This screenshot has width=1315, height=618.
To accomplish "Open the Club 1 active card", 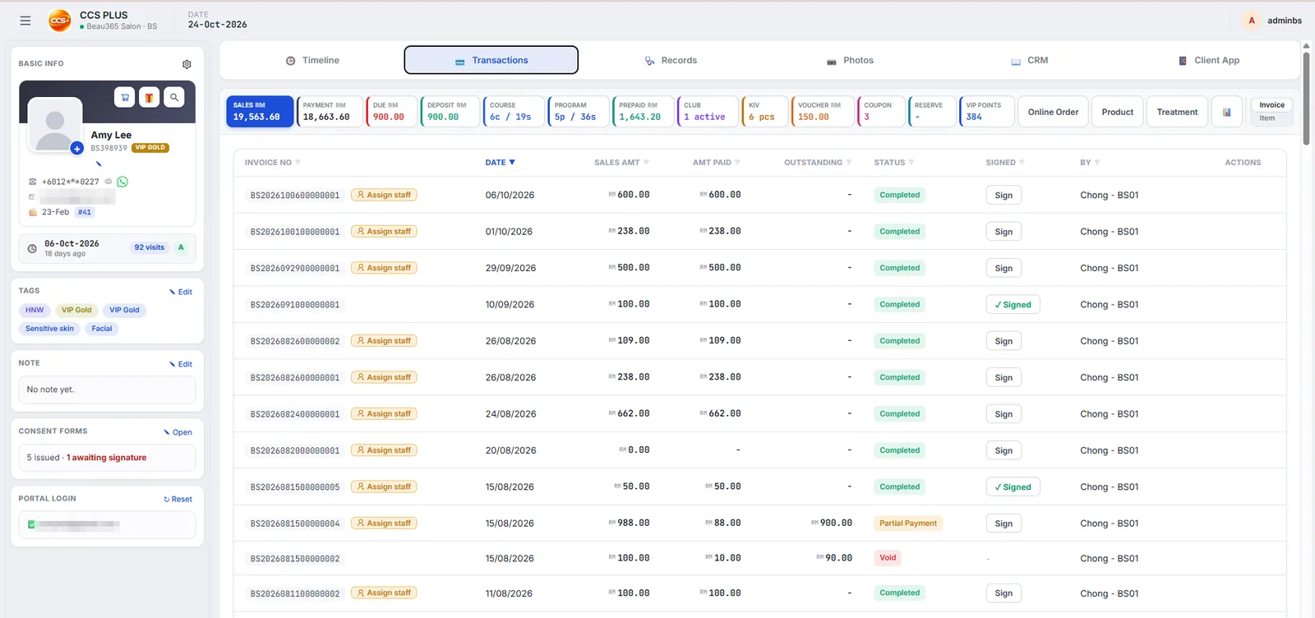I will click(x=708, y=112).
